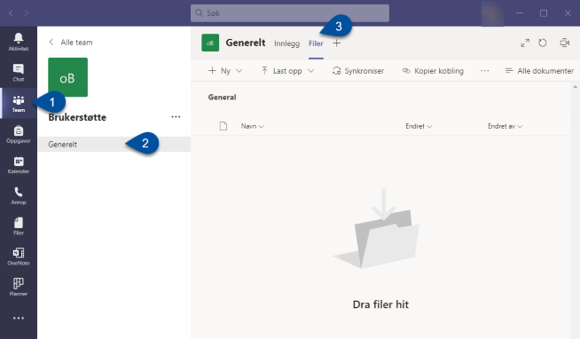Click in the Søk search box
580x339 pixels.
coord(290,13)
